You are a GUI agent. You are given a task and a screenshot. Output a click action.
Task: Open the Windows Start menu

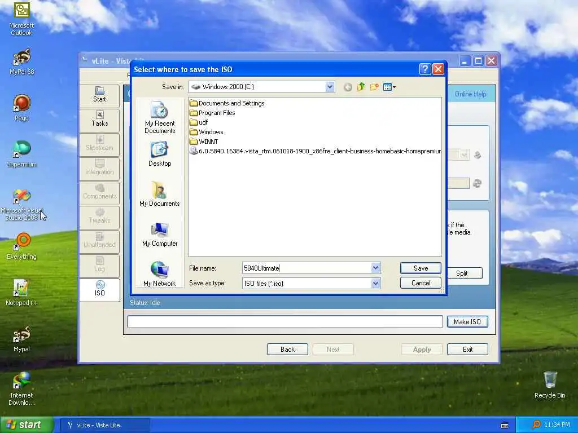(x=27, y=425)
